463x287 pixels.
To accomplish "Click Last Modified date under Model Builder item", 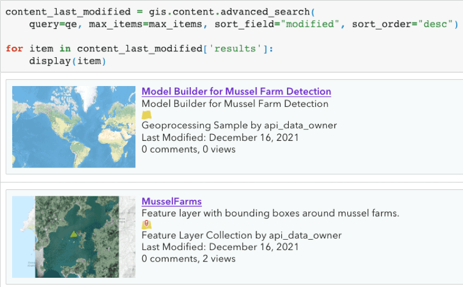I will click(220, 137).
